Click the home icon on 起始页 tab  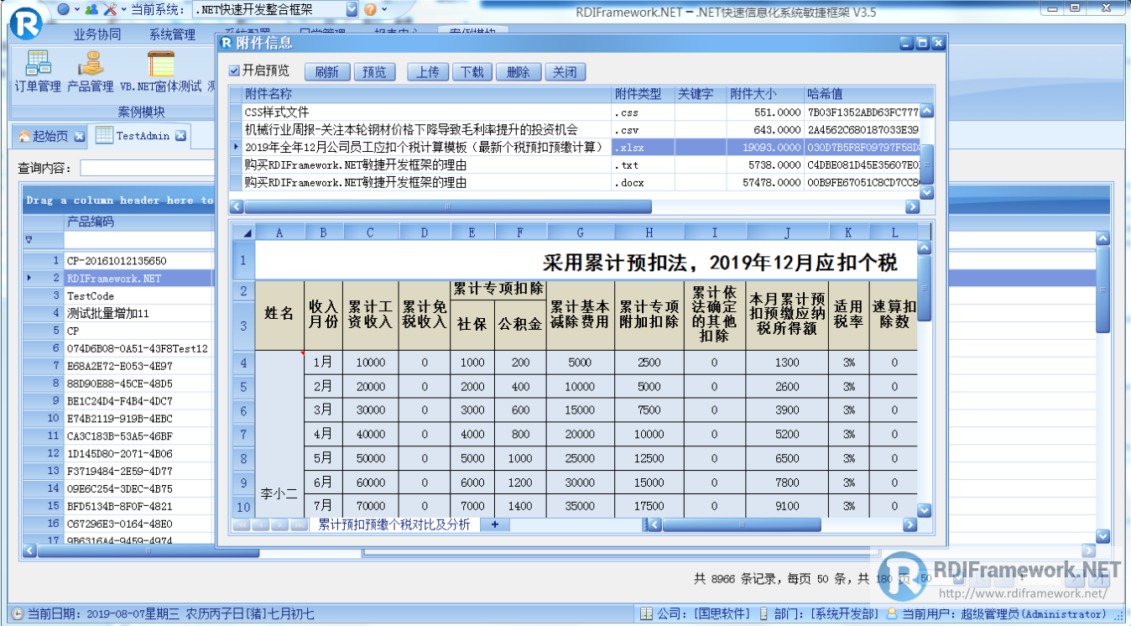point(24,136)
